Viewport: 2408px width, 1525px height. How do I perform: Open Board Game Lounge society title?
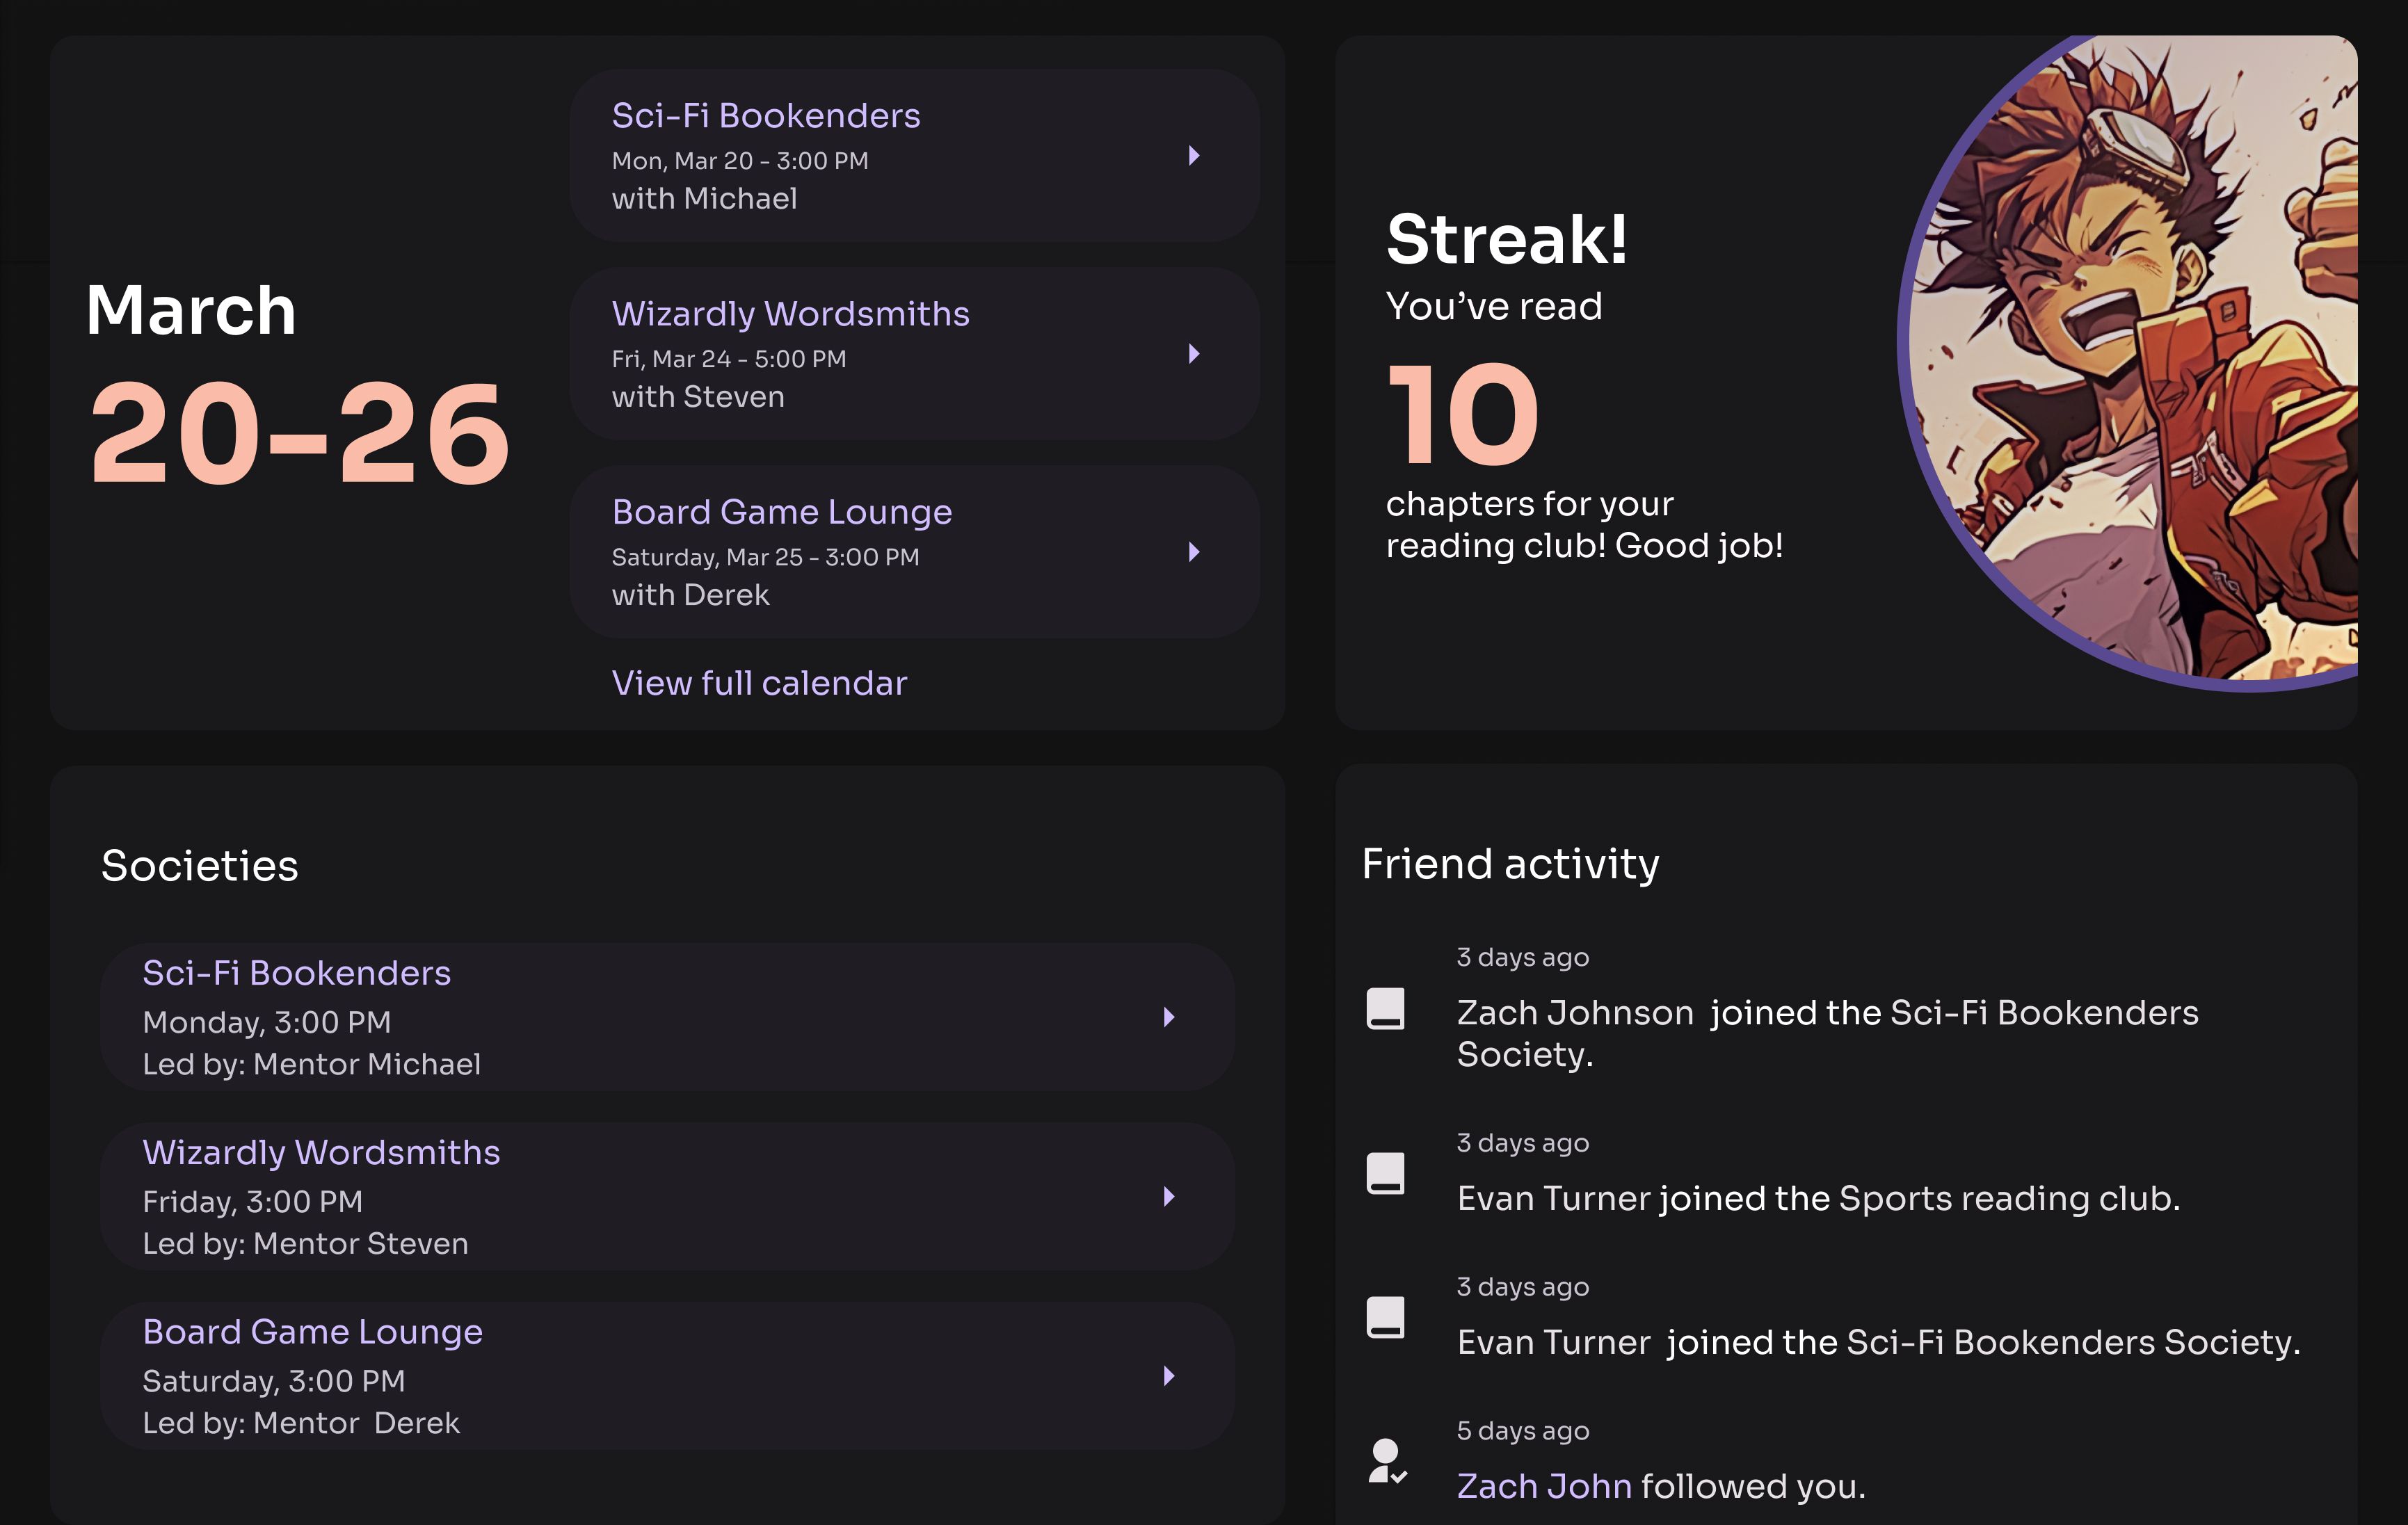(312, 1332)
